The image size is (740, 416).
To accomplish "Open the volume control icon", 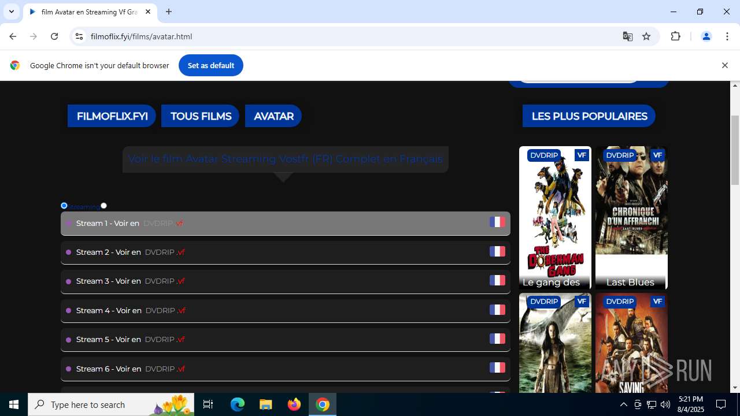I will click(665, 404).
